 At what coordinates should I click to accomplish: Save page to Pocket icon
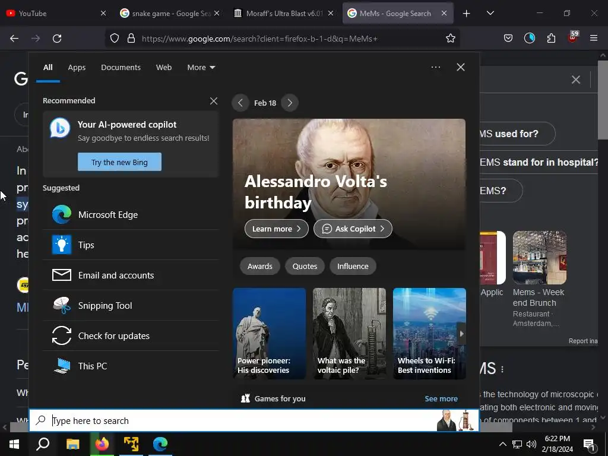coord(508,39)
